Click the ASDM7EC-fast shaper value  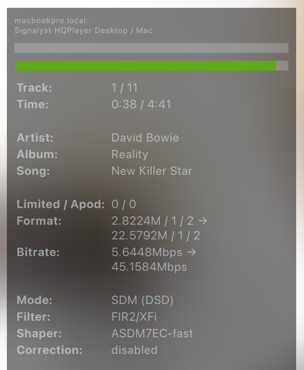coord(152,333)
